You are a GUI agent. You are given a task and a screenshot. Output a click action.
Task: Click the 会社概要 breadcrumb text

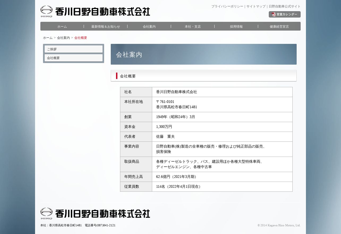click(x=81, y=38)
